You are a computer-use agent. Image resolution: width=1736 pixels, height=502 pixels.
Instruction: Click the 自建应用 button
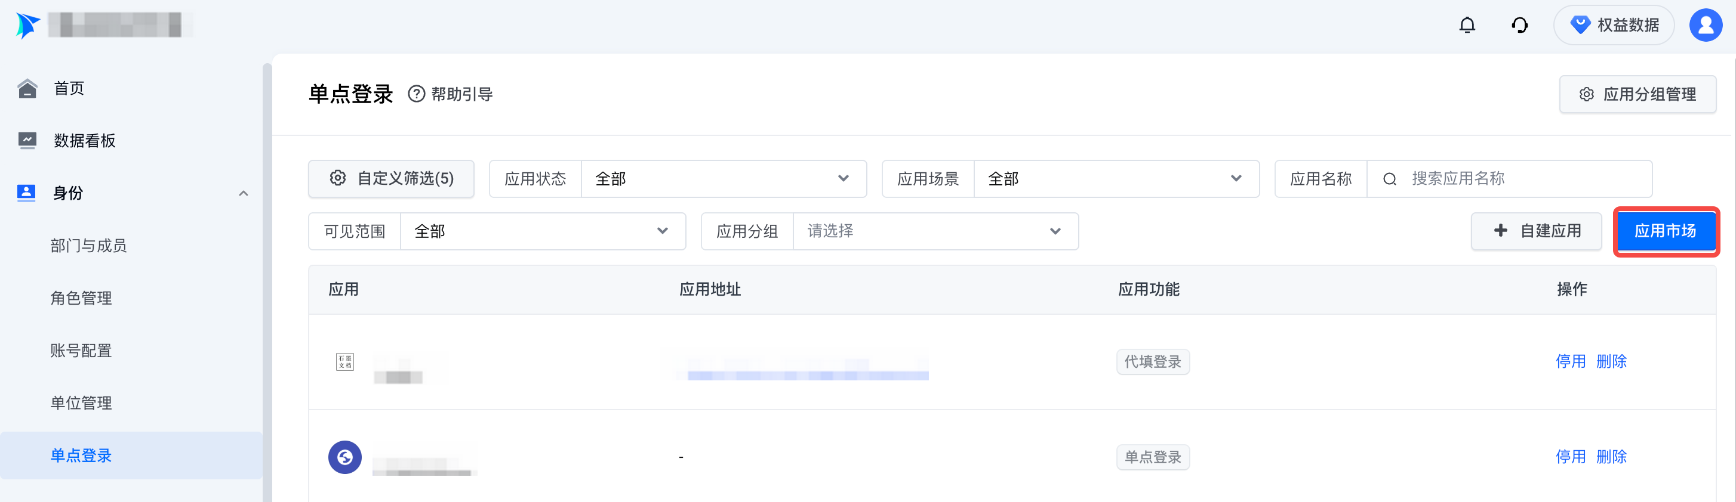[x=1537, y=231]
